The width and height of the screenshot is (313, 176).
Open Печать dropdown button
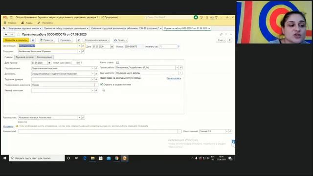click(x=121, y=40)
